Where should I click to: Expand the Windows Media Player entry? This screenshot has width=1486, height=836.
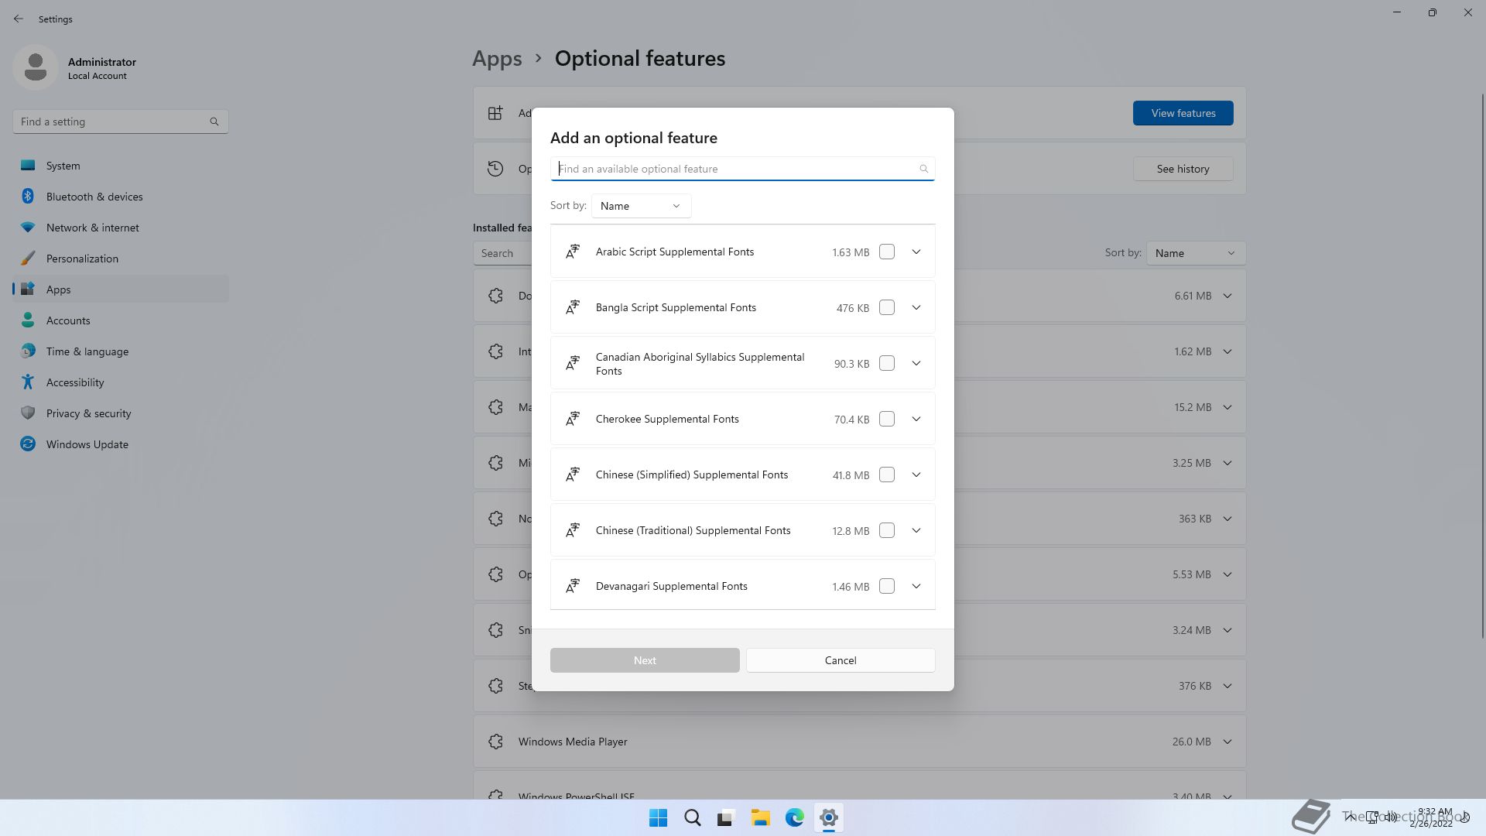1227,742
